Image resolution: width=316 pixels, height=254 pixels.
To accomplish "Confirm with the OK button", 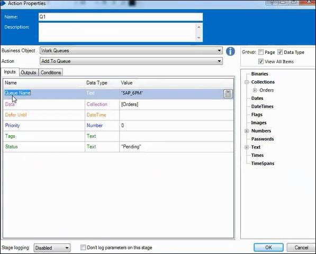I will pos(268,247).
